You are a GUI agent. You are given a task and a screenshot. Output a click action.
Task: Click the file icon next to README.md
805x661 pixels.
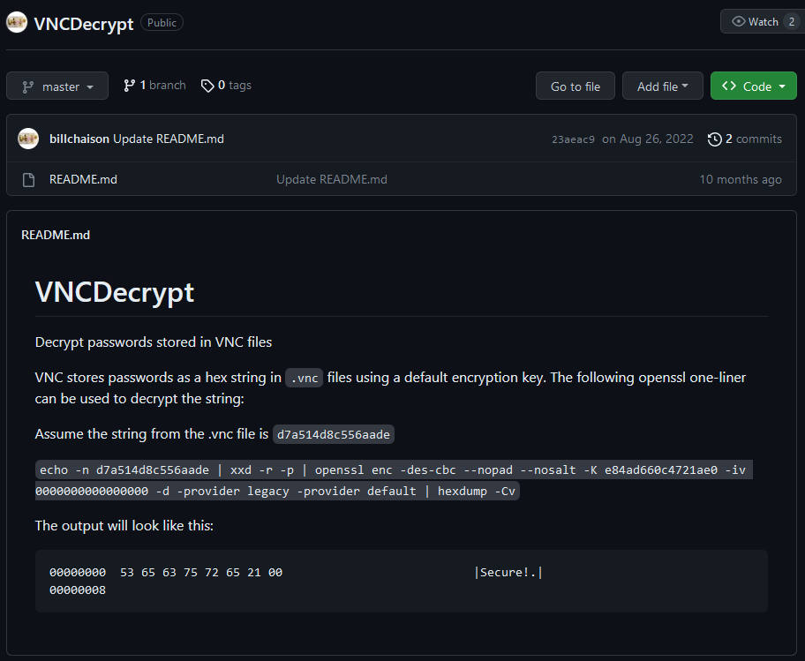click(29, 180)
